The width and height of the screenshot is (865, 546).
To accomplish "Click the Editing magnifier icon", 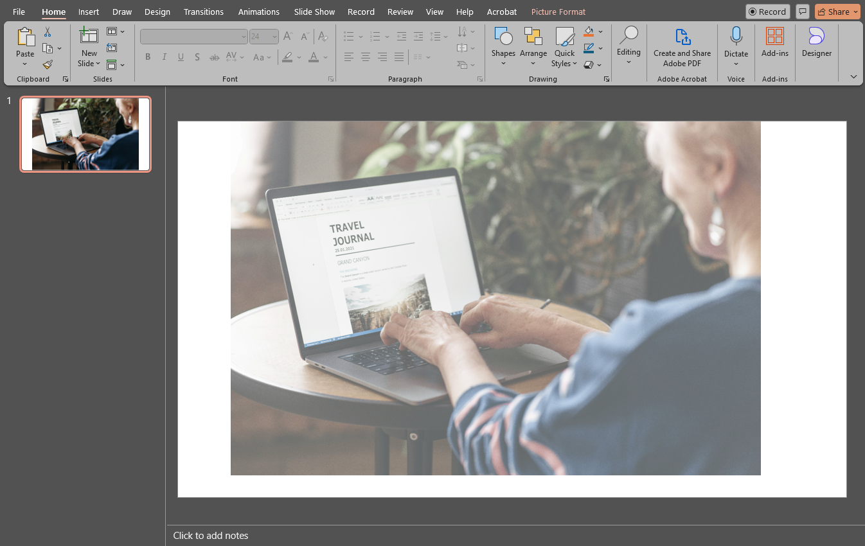I will 629,35.
